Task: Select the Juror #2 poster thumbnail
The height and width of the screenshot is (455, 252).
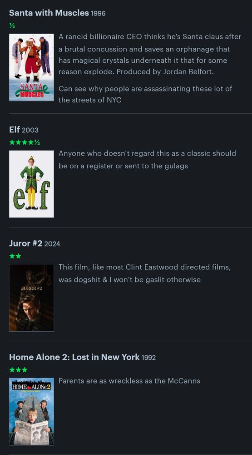Action: [x=31, y=298]
